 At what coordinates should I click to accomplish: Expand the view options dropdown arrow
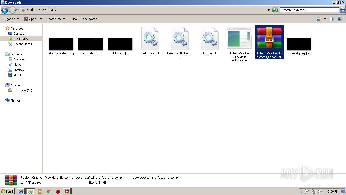coord(325,19)
